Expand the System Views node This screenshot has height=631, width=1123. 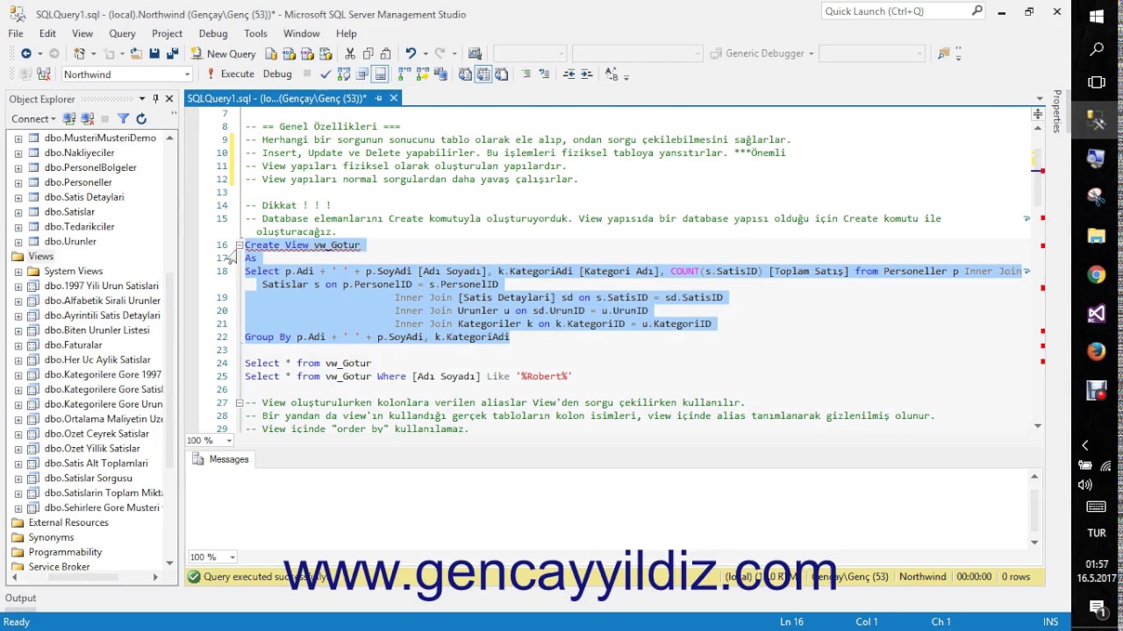point(18,271)
